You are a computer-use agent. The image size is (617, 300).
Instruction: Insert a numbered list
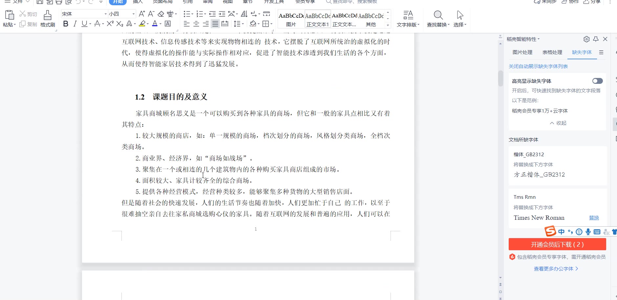(199, 14)
